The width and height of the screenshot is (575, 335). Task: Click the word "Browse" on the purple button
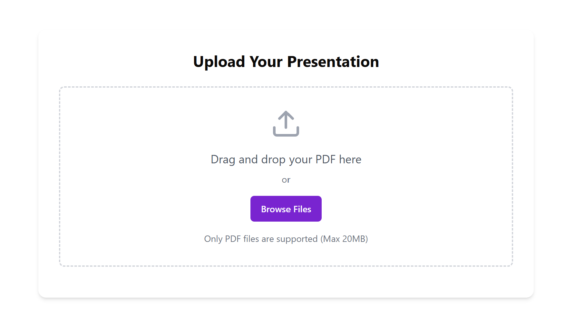[x=276, y=209]
